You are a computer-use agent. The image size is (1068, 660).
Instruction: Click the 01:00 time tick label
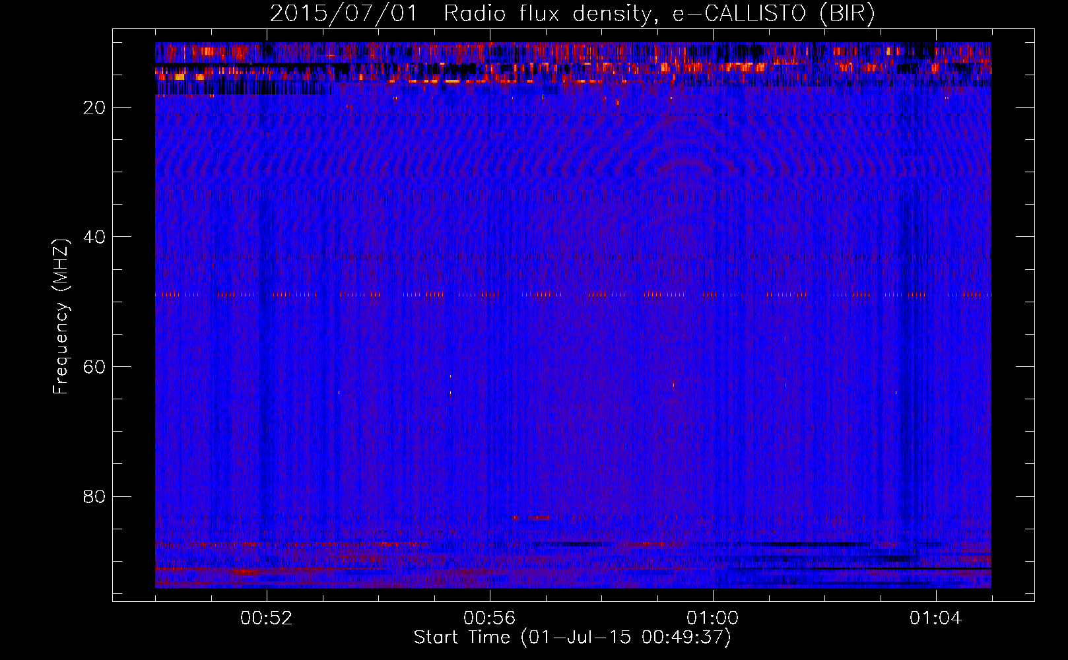713,618
